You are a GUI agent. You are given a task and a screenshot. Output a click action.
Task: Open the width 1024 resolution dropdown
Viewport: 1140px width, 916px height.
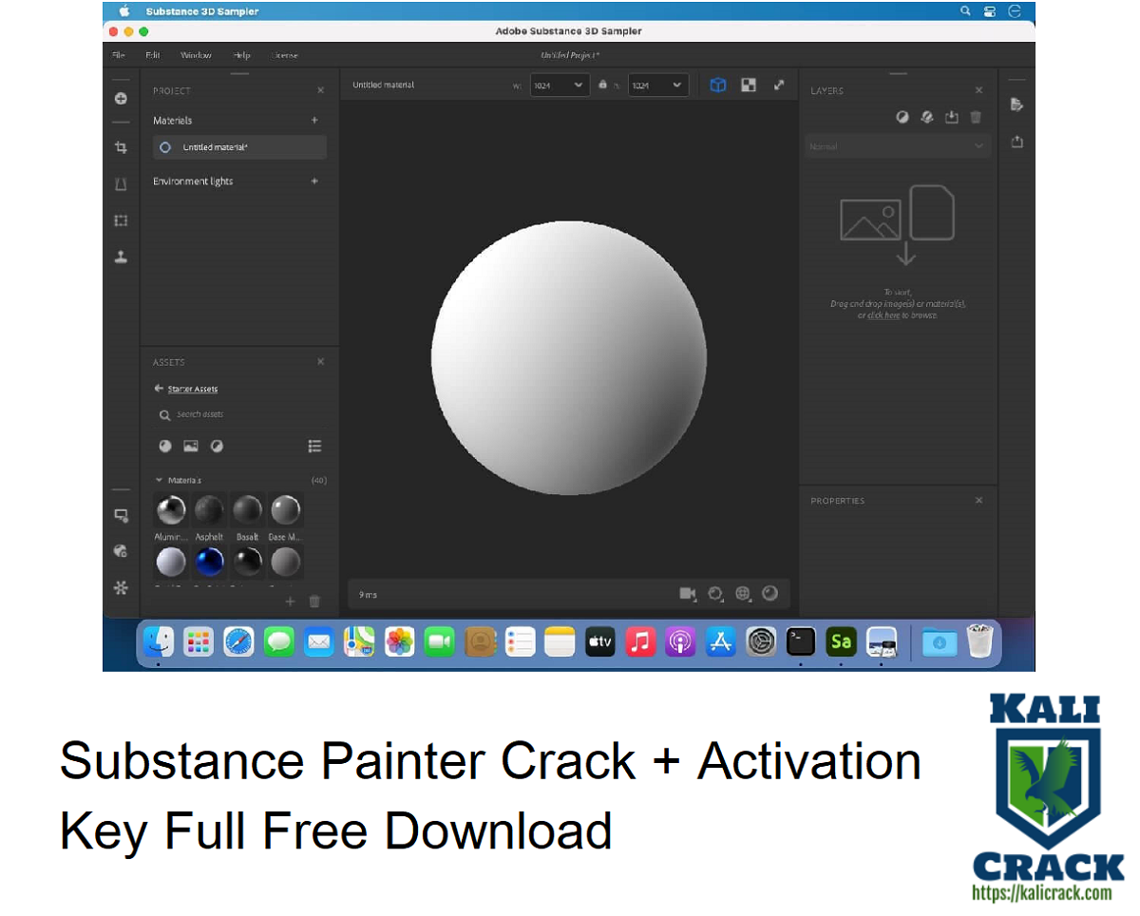tap(560, 85)
